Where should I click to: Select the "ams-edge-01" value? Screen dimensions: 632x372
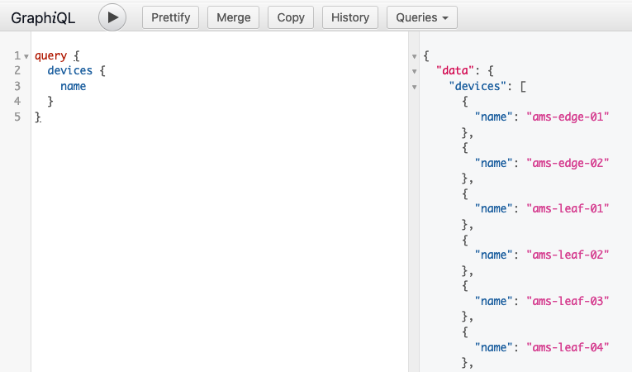(x=568, y=117)
